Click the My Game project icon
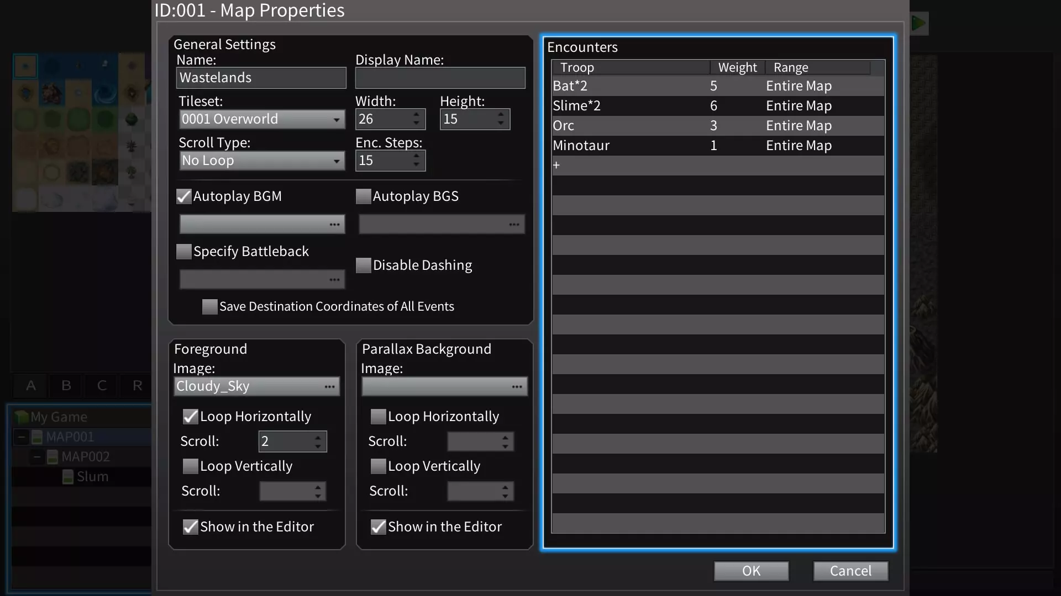This screenshot has height=596, width=1061. click(x=21, y=417)
